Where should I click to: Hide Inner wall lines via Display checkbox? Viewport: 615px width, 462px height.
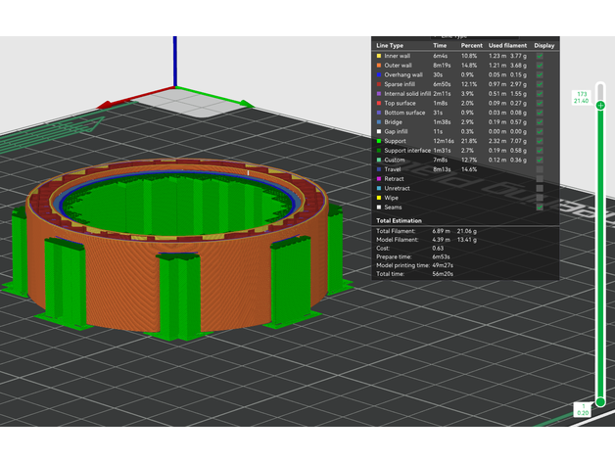coord(541,57)
